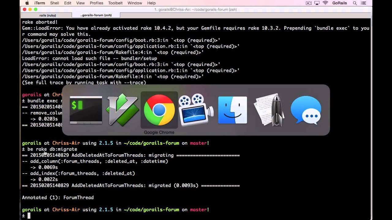Select the ScreenFlow camera icon in switcher
Viewport: 392px width, 220px height.
tap(196, 110)
